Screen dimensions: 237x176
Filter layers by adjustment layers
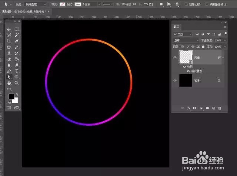click(x=203, y=34)
